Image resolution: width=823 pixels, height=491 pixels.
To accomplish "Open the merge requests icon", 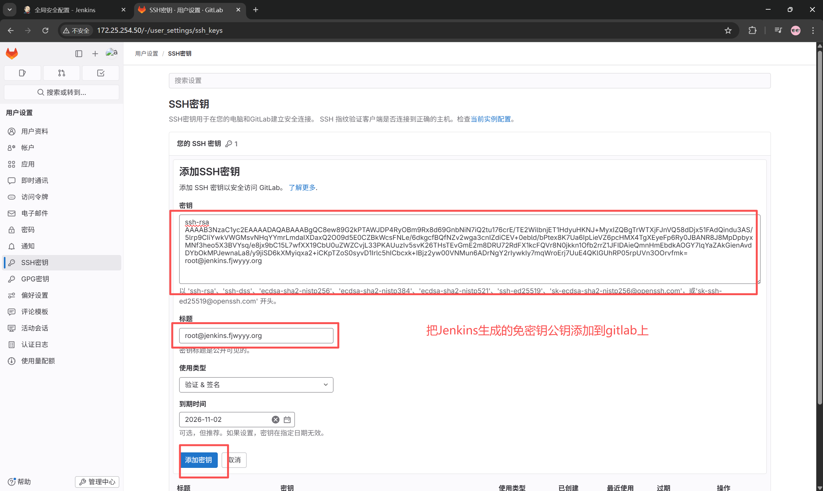I will point(61,73).
